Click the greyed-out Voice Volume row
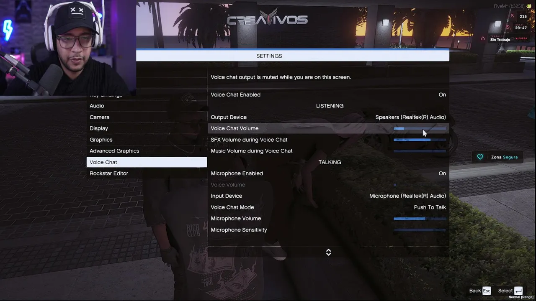This screenshot has height=301, width=536. click(328, 185)
